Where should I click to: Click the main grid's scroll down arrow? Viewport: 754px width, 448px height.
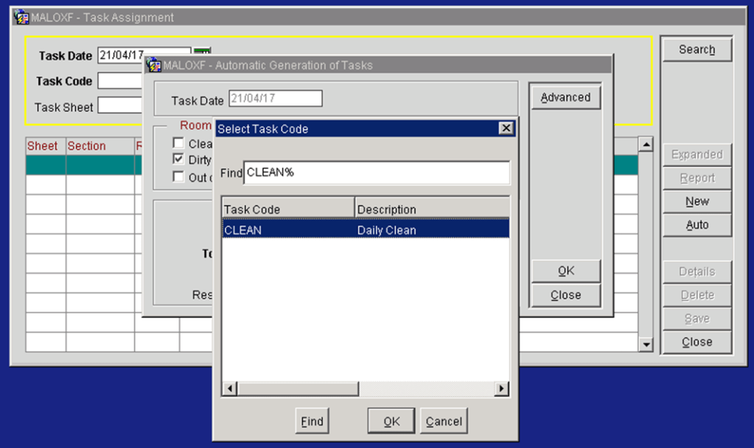646,344
